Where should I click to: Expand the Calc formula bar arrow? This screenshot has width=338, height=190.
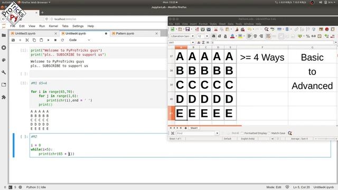336,42
